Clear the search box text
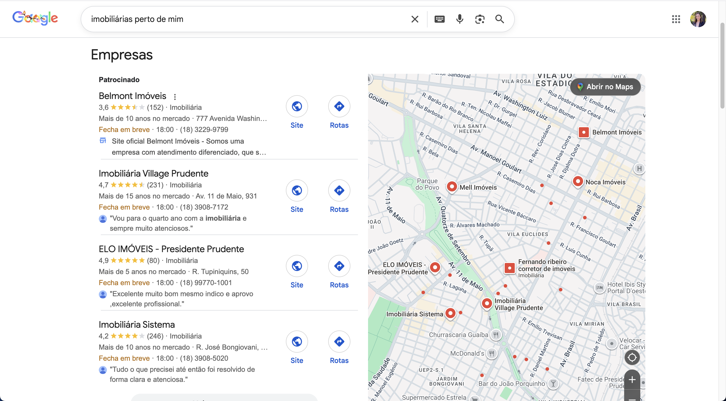Viewport: 726px width, 401px height. click(x=415, y=19)
